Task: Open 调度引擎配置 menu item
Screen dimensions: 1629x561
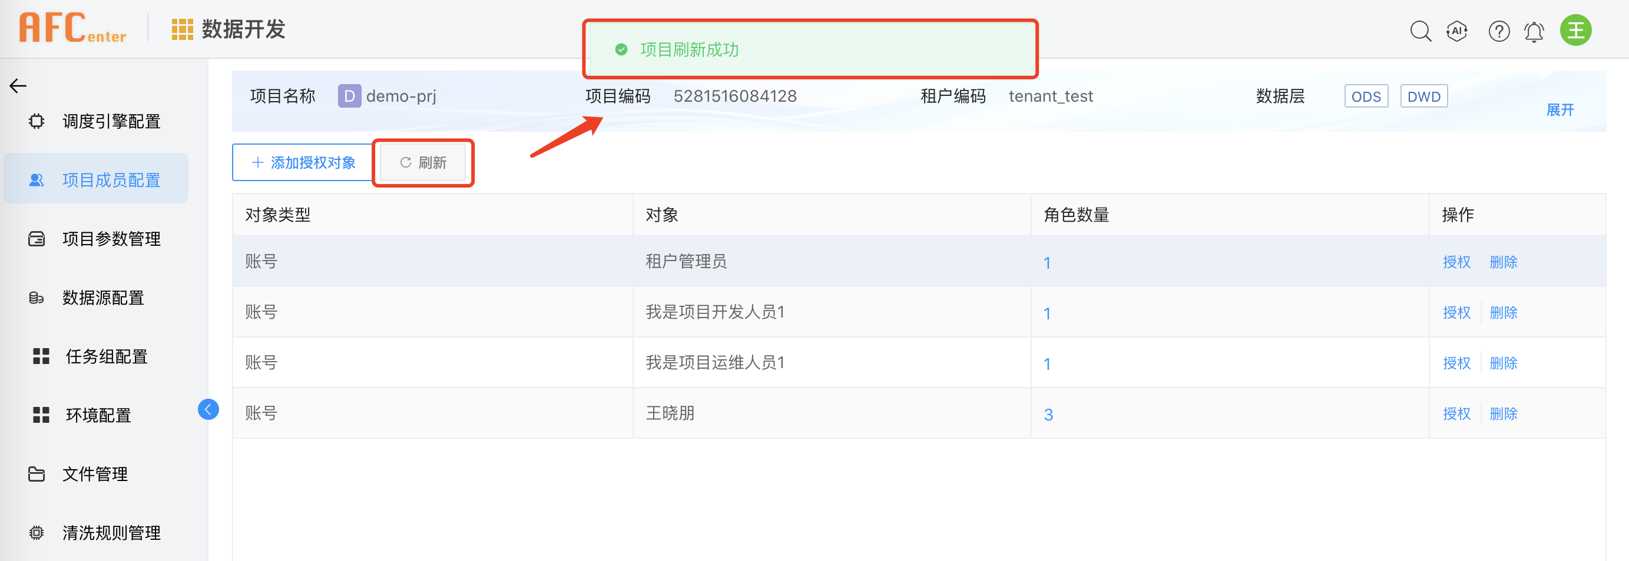Action: [x=111, y=121]
